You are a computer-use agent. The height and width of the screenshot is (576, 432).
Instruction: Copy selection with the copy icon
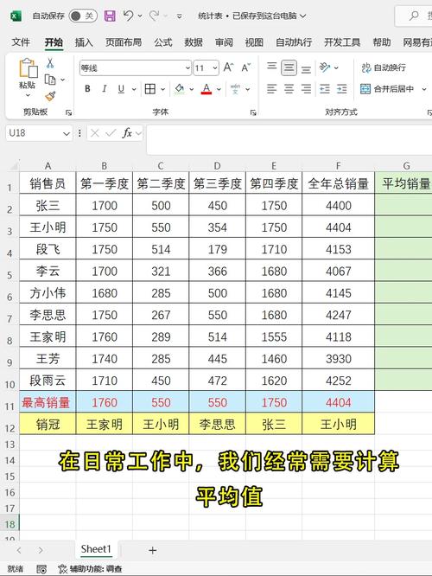pyautogui.click(x=50, y=80)
